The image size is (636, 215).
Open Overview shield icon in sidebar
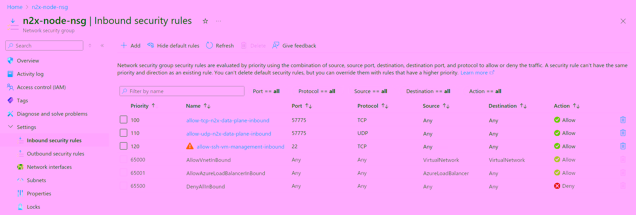(10, 60)
